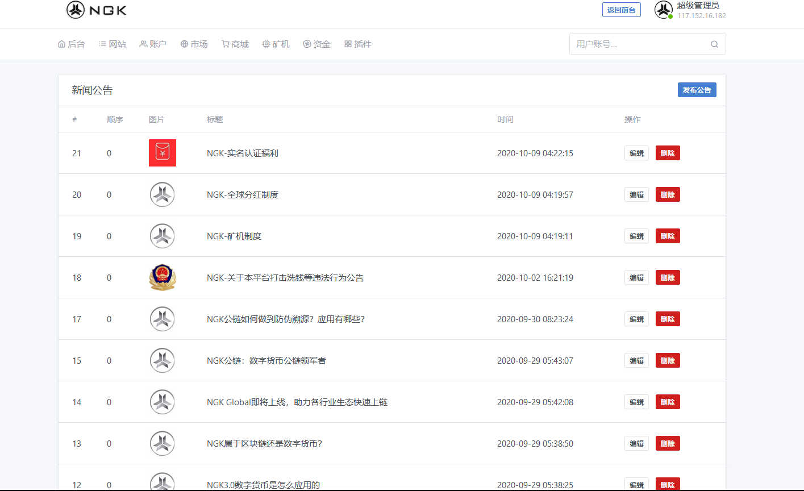Image resolution: width=804 pixels, height=491 pixels.
Task: Edit announcement number 13
Action: point(636,443)
